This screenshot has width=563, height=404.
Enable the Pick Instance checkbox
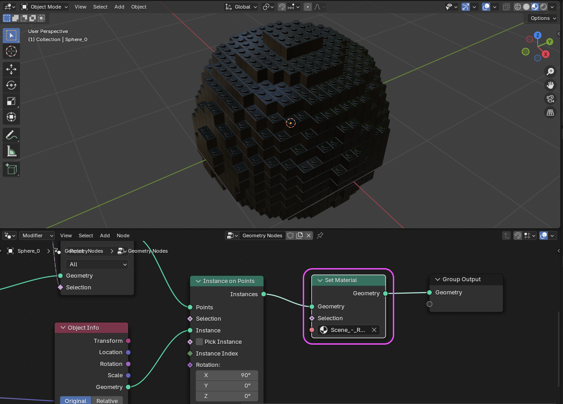pos(199,342)
